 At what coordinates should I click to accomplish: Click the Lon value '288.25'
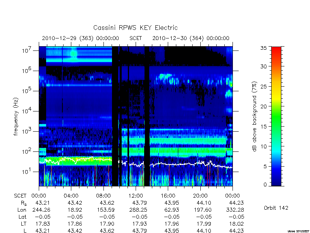tap(138, 210)
